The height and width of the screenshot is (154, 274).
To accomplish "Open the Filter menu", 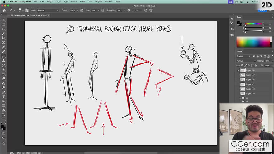I will 82,2.
